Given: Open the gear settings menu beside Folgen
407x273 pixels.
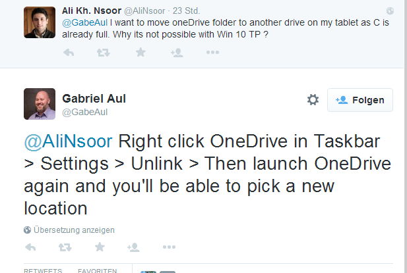Looking at the screenshot, I should [313, 99].
